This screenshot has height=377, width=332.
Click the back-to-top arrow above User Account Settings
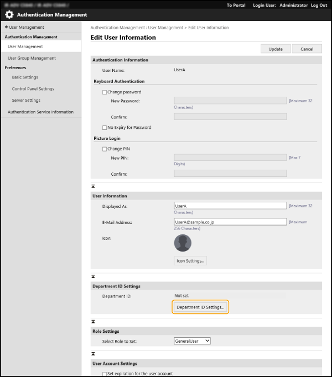(94, 353)
